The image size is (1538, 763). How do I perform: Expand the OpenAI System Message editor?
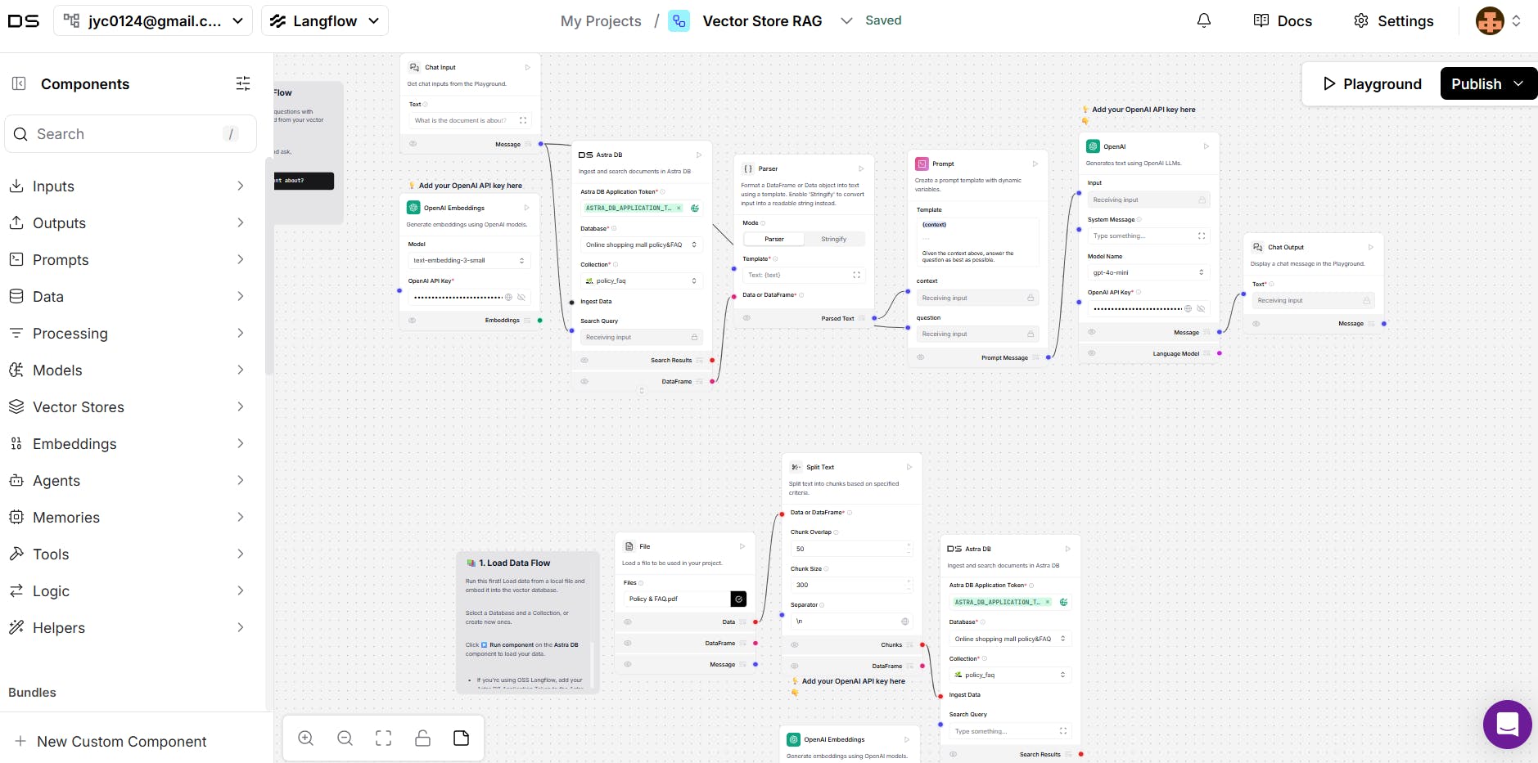[1202, 236]
